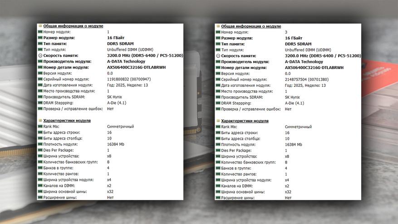The image size is (398, 224).
Task: Click Биты адреса столбца label in module 1 panel
Action: pos(63,138)
